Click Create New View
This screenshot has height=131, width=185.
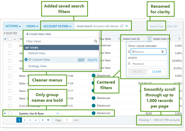[x=39, y=34]
